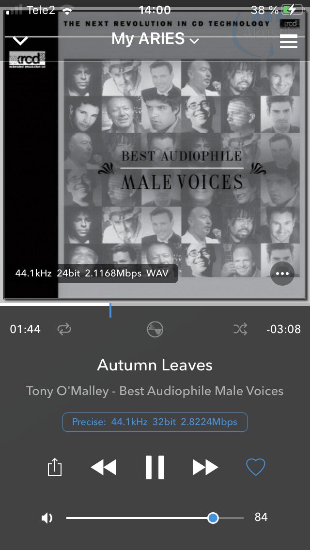Open the round equalizer icon
This screenshot has width=310, height=550.
155,329
